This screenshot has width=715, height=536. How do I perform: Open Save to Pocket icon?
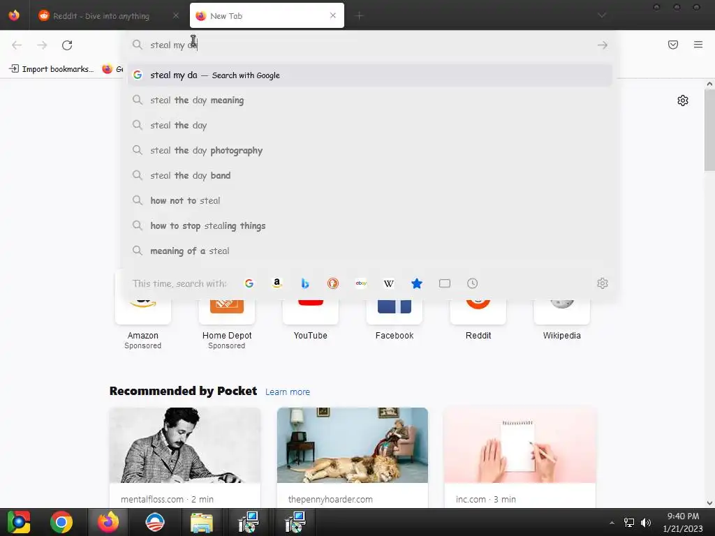673,45
